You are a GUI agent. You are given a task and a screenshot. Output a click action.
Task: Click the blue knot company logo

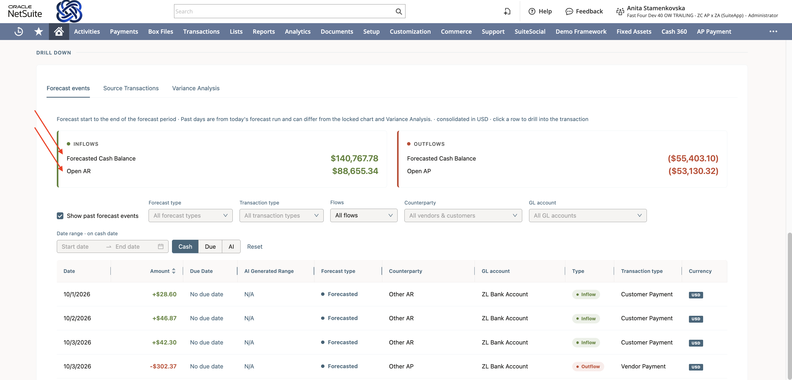[69, 11]
